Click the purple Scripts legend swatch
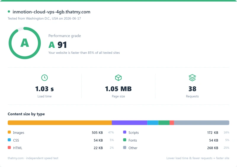 pyautogui.click(x=125, y=132)
